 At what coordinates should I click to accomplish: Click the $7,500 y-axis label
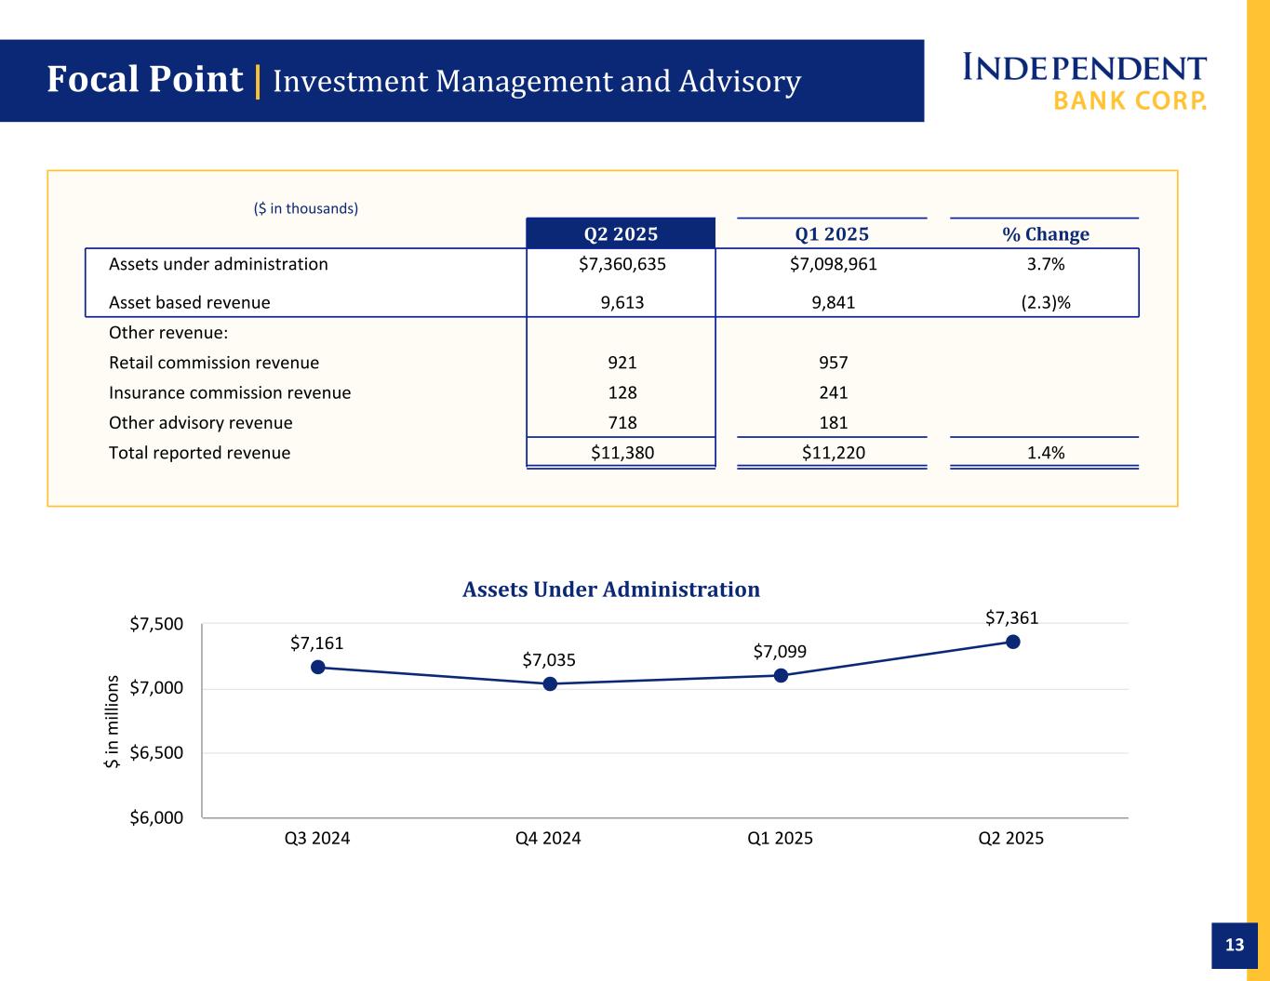click(x=157, y=623)
